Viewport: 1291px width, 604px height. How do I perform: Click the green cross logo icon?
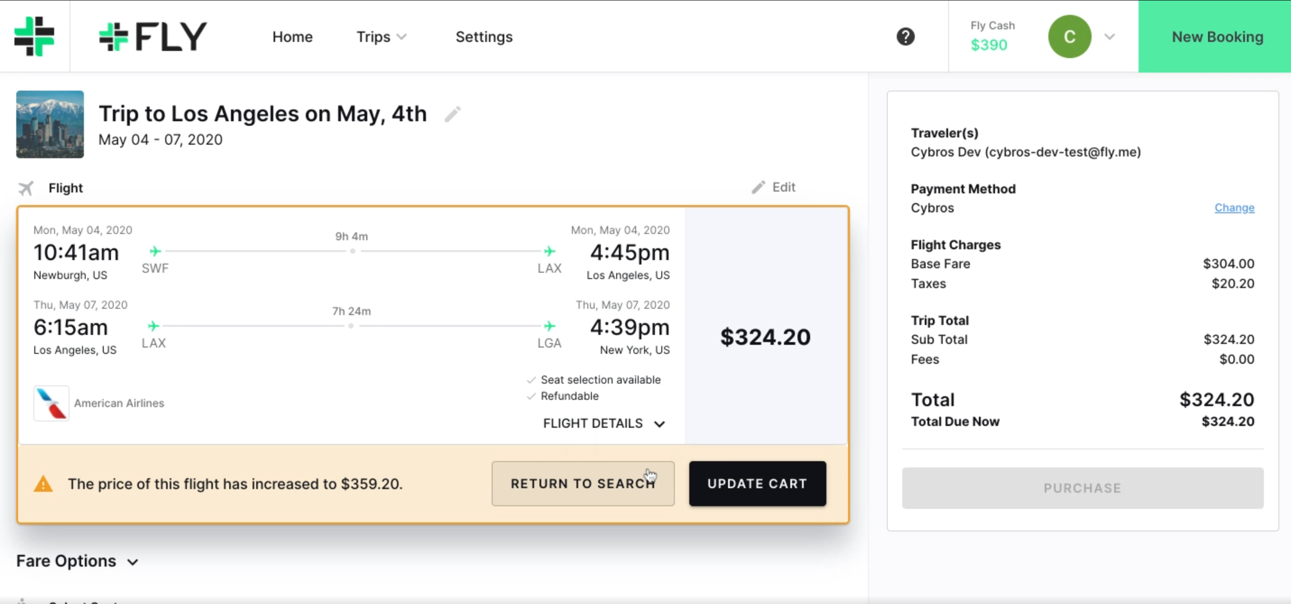[x=34, y=36]
